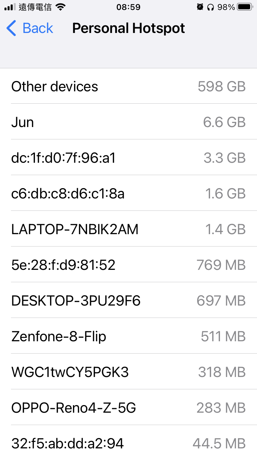Image resolution: width=257 pixels, height=458 pixels.
Task: Tap the Personal Hotspot title
Action: (128, 28)
